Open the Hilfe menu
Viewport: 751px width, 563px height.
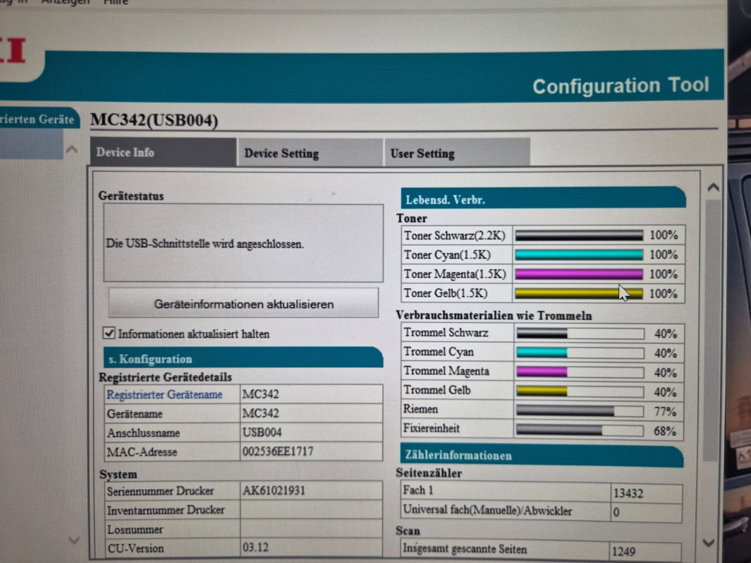[116, 2]
